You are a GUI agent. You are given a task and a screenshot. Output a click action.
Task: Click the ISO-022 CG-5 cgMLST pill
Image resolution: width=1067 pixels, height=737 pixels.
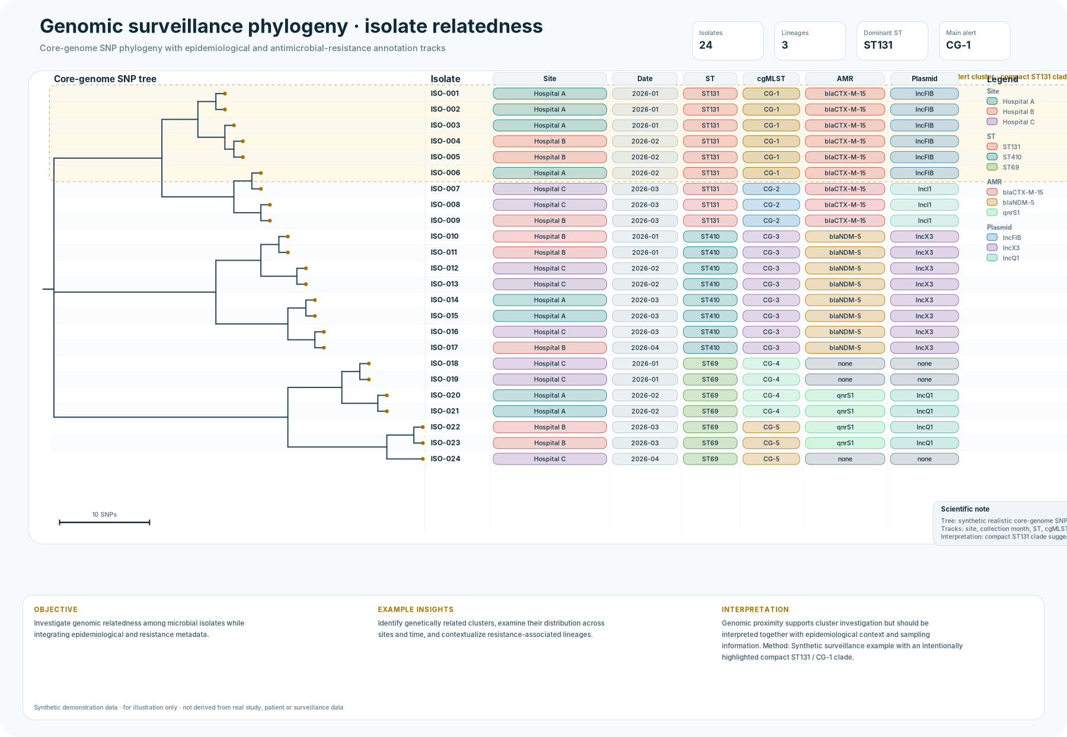(x=771, y=427)
